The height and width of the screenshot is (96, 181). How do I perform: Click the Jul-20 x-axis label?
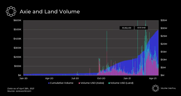75,78
